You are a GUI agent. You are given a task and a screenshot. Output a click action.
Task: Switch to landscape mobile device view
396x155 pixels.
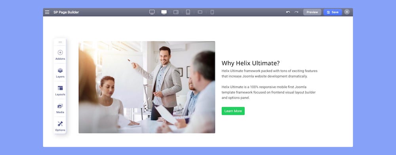200,12
